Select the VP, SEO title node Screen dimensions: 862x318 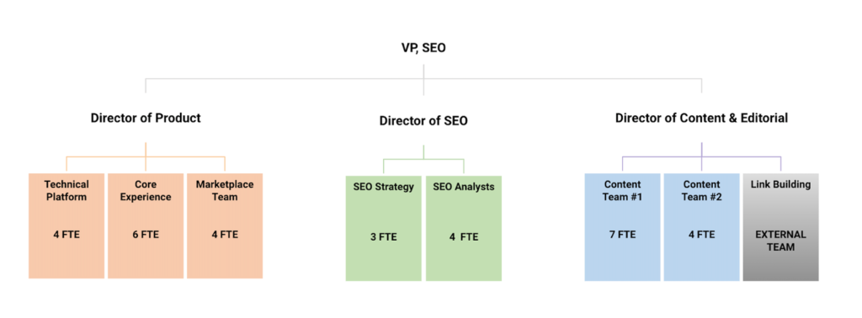(423, 48)
